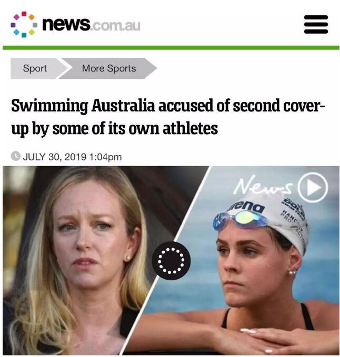The height and width of the screenshot is (357, 340).
Task: Open the More Sports breadcrumb
Action: [109, 68]
